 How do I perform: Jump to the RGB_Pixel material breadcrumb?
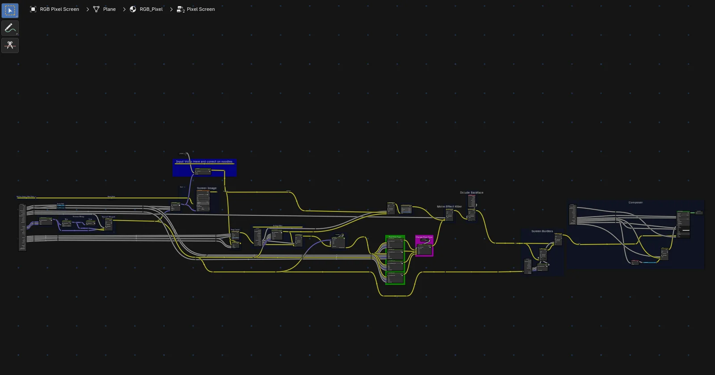[x=151, y=9]
